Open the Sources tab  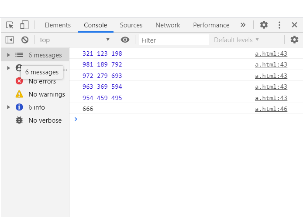coord(131,25)
